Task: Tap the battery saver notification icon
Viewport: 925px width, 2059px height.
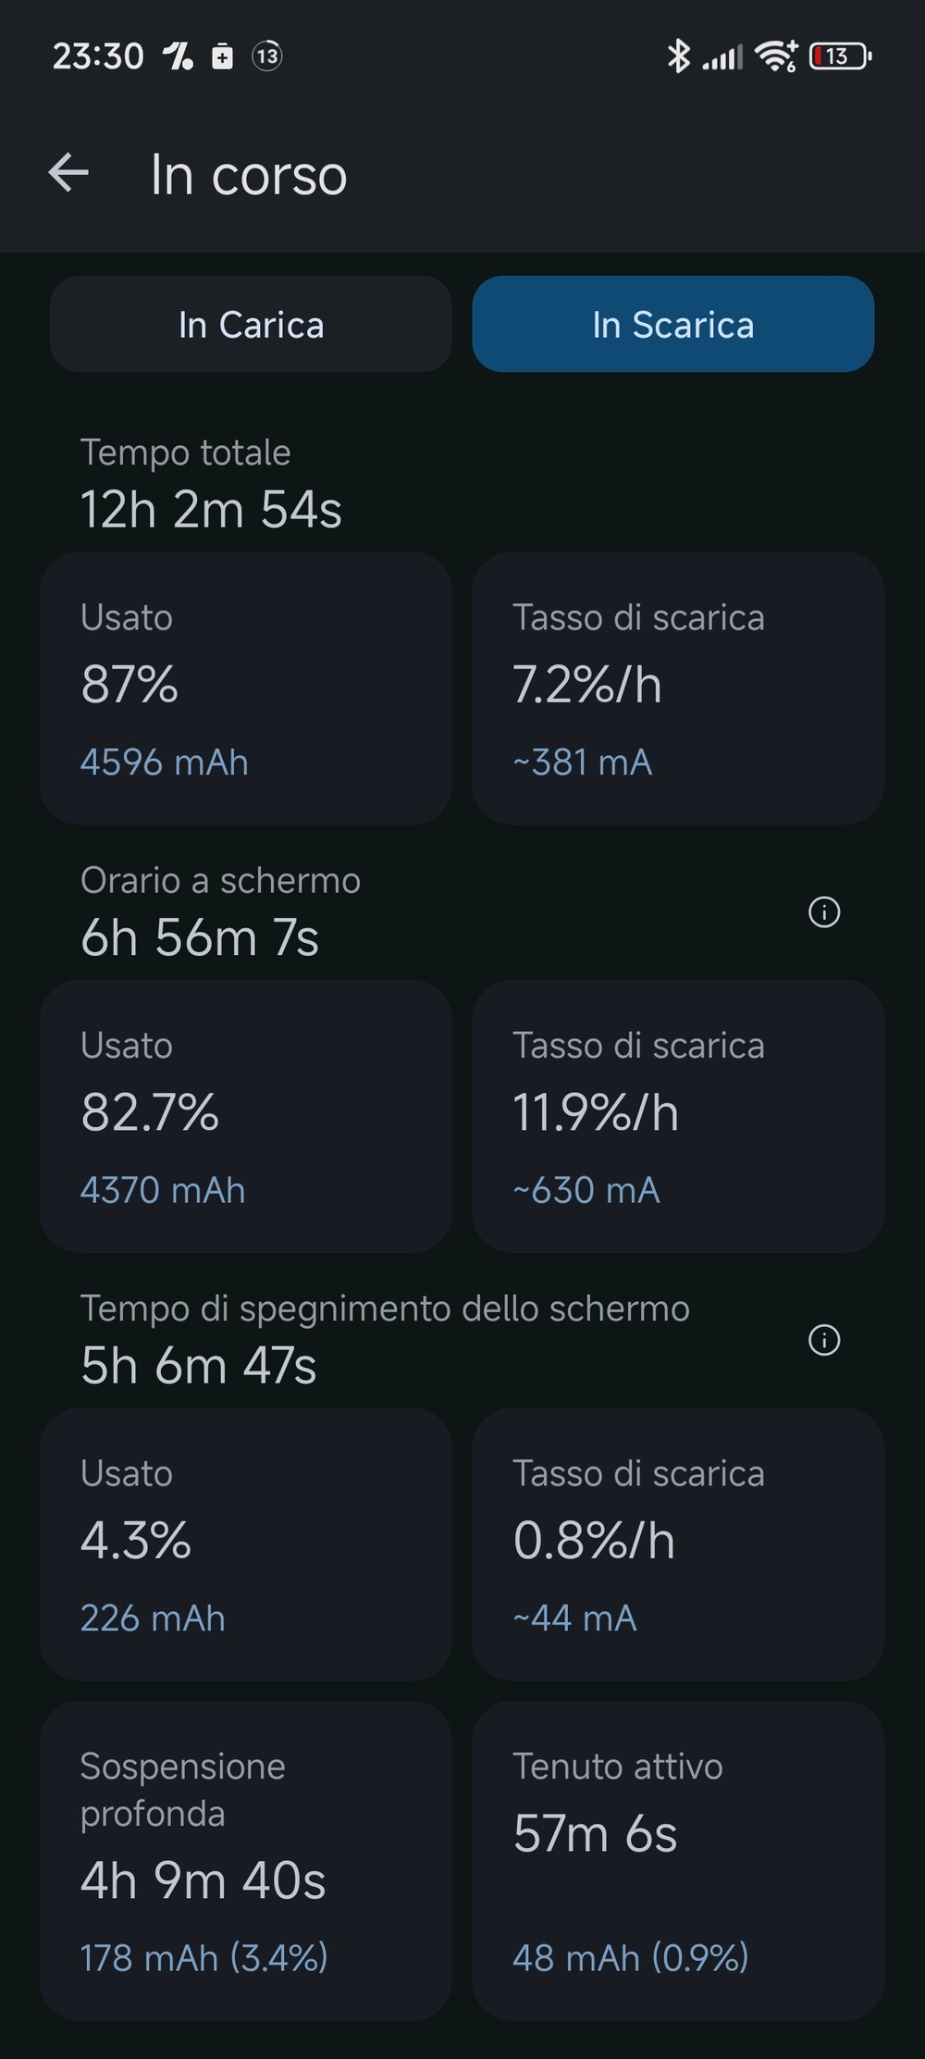Action: [222, 56]
